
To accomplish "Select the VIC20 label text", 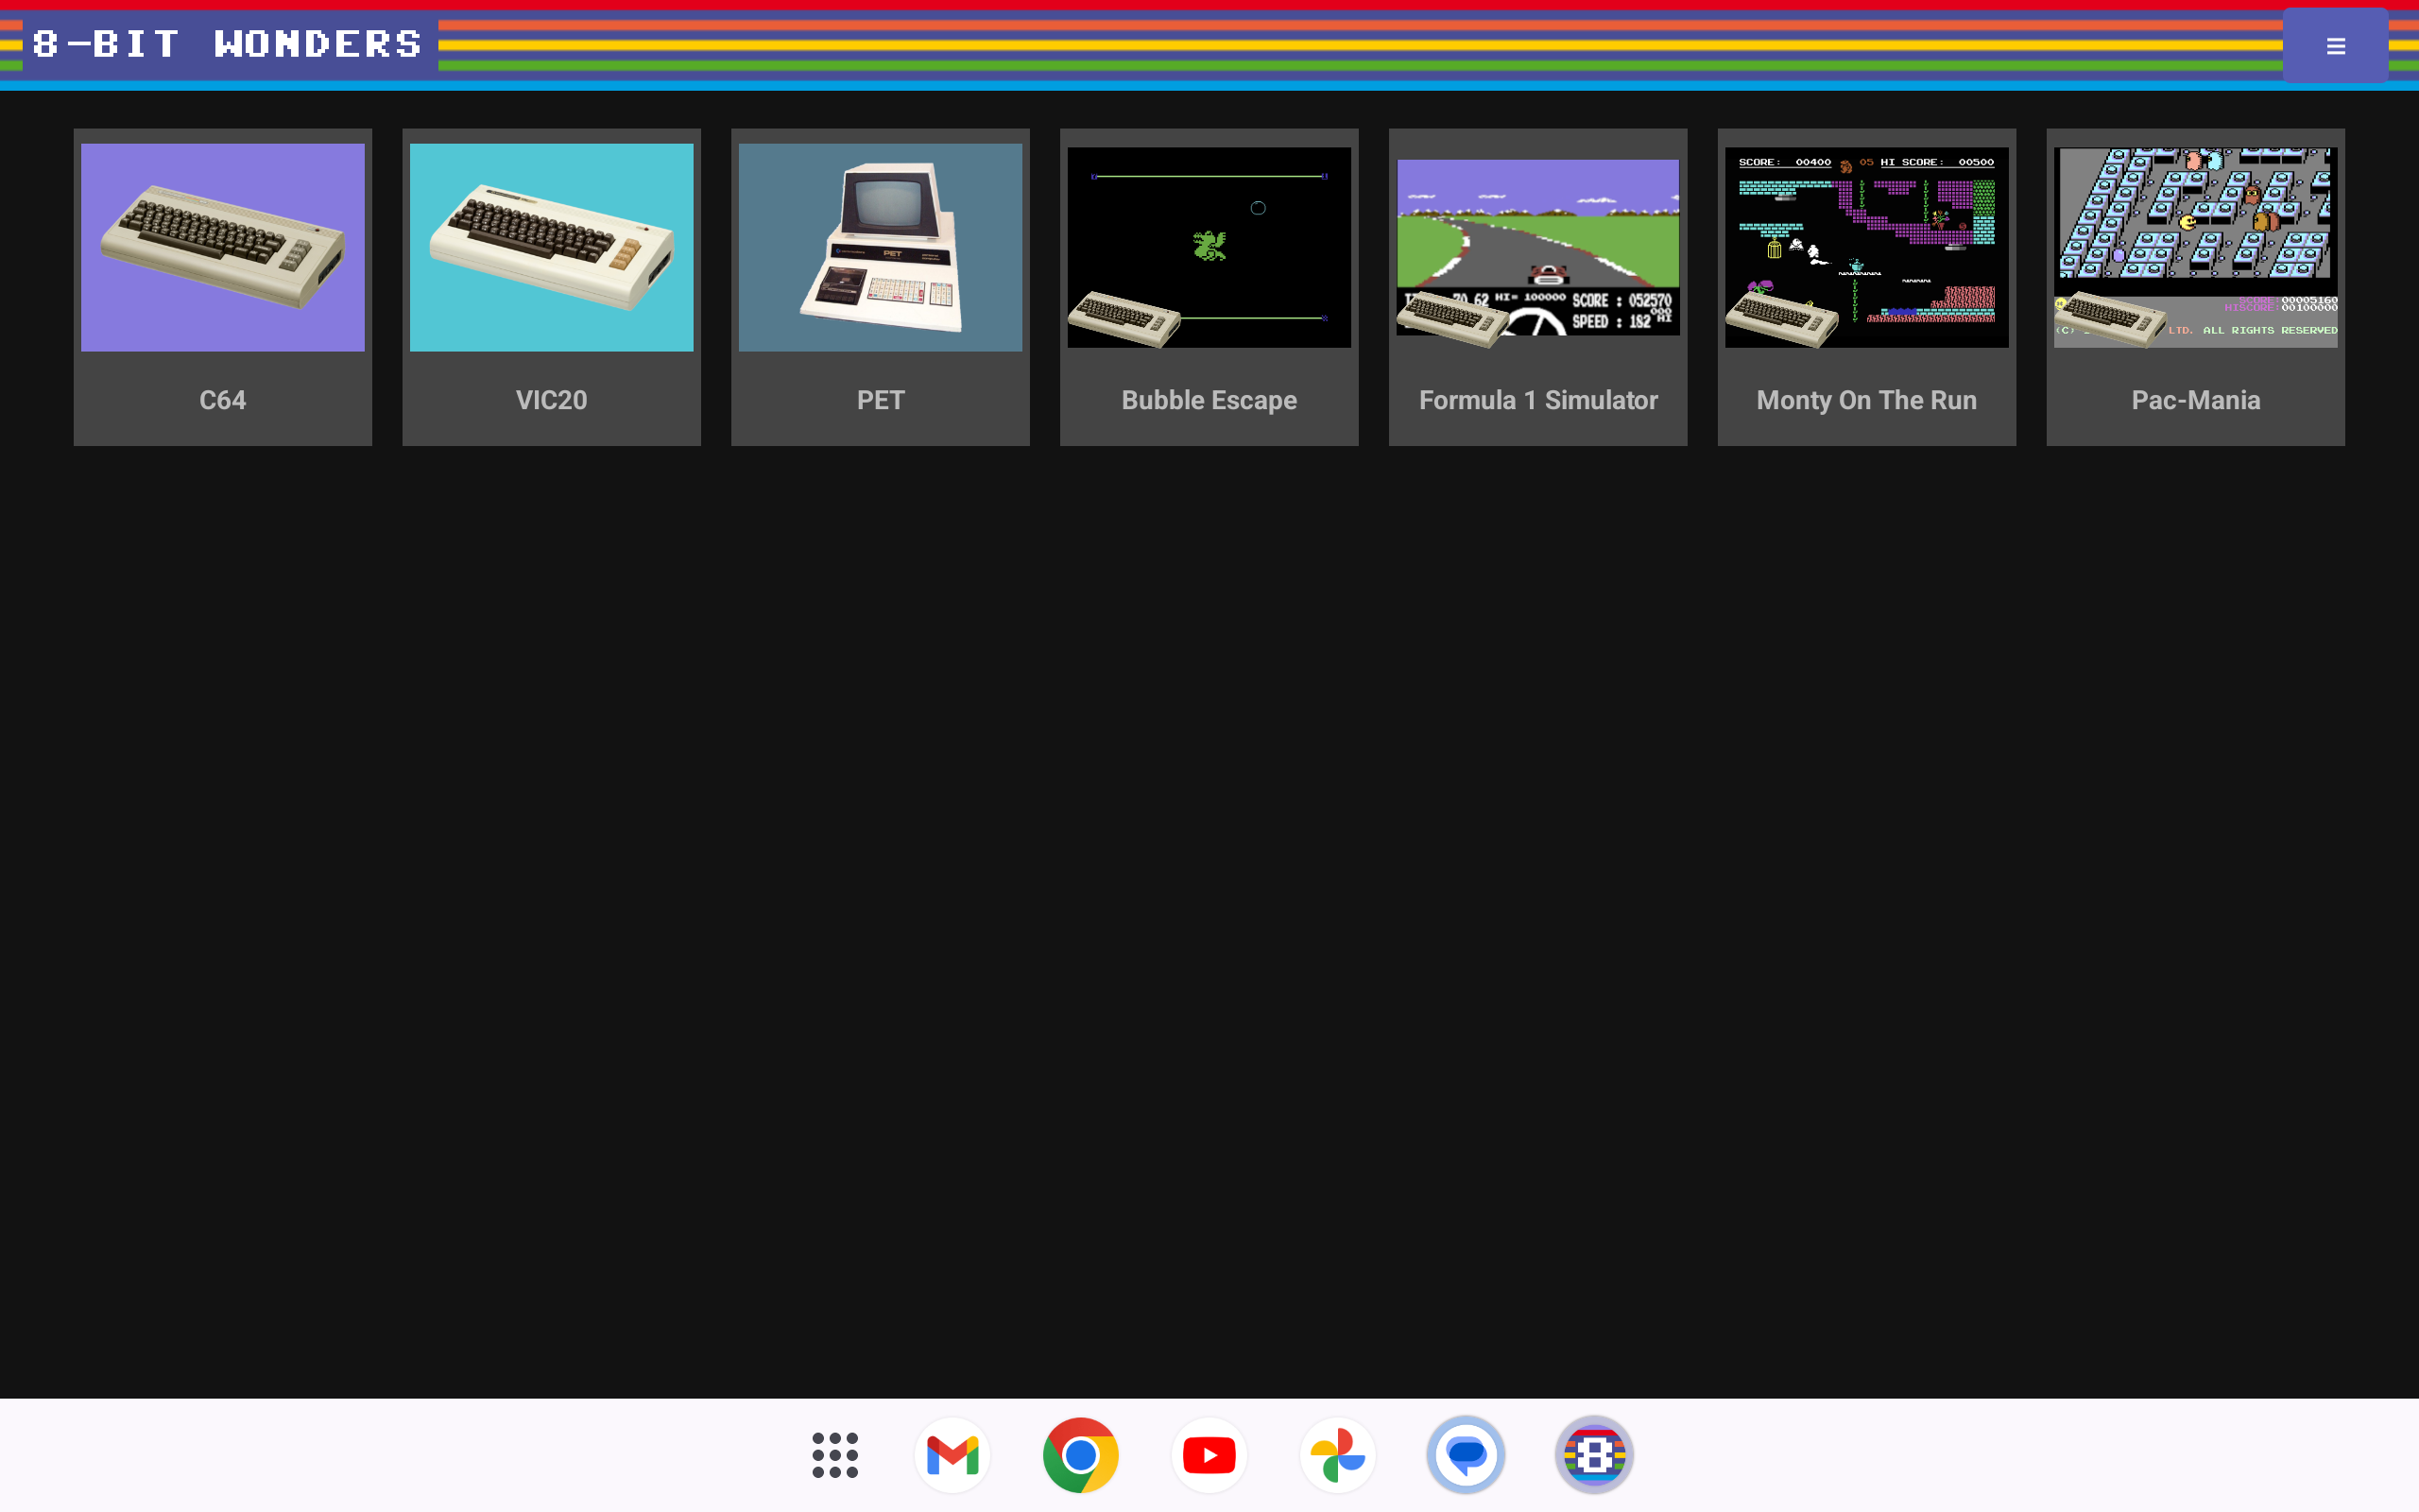I will coord(552,400).
